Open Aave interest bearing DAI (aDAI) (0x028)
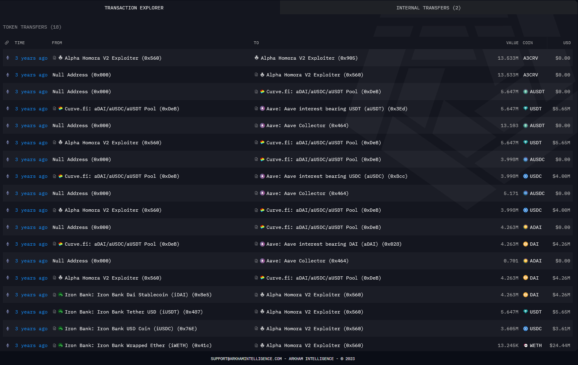Screen dimensions: 578x365 (334, 244)
